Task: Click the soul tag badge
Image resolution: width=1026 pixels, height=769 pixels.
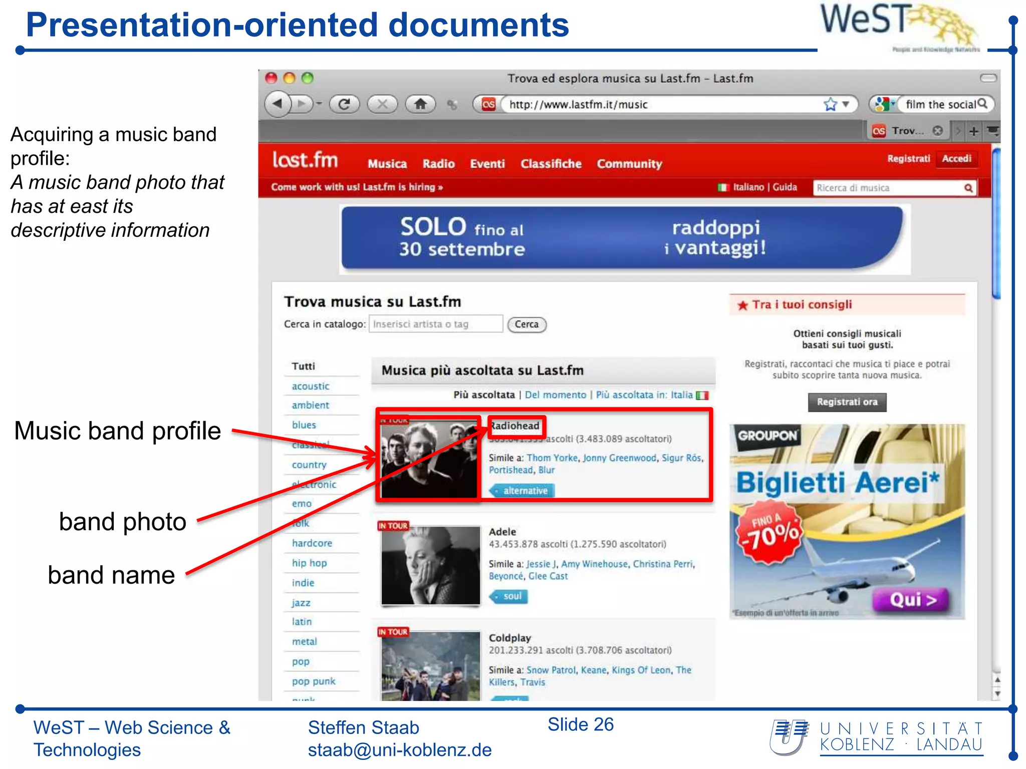Action: point(508,596)
